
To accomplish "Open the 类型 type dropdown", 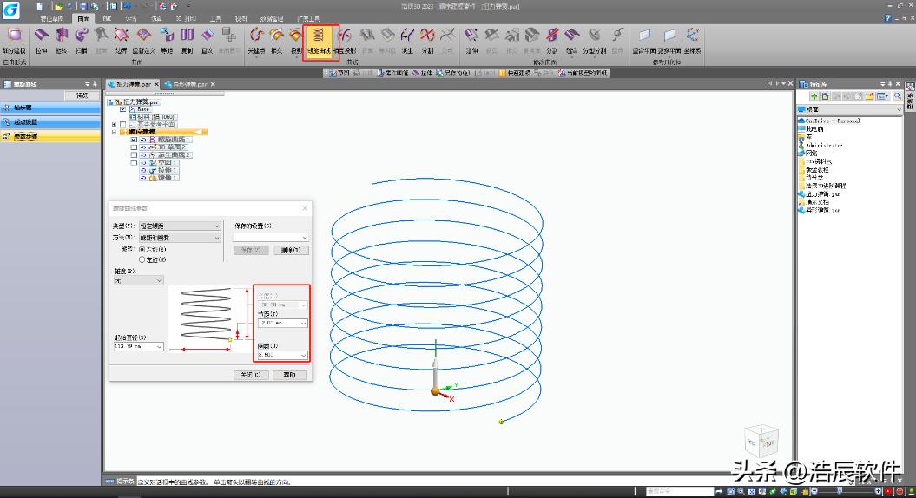I will coord(180,226).
